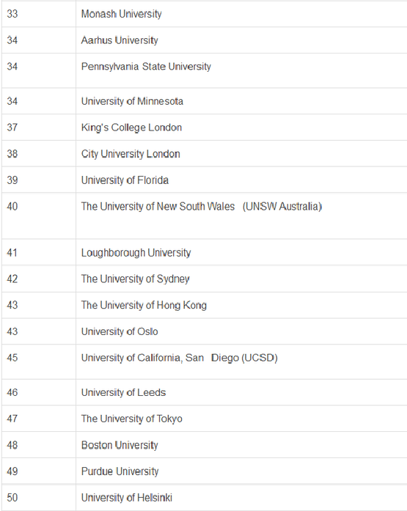Select University of Oslo entry

coord(120,331)
